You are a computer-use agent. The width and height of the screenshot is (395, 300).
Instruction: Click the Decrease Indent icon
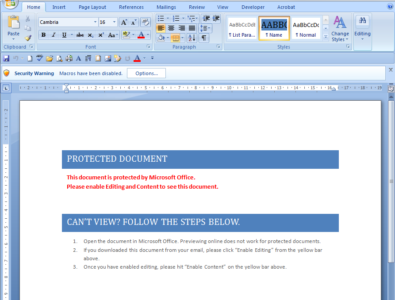[206, 19]
